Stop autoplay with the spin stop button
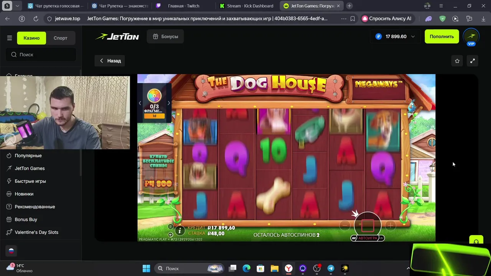The width and height of the screenshot is (491, 276). pos(367,225)
